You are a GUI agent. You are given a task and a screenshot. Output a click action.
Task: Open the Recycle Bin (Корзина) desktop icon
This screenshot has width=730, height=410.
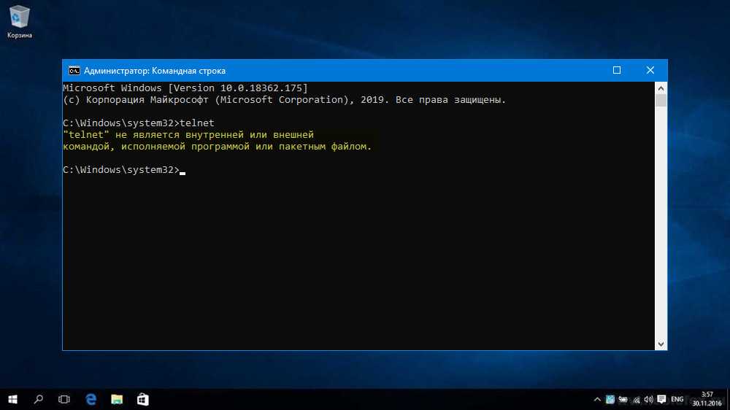click(19, 22)
